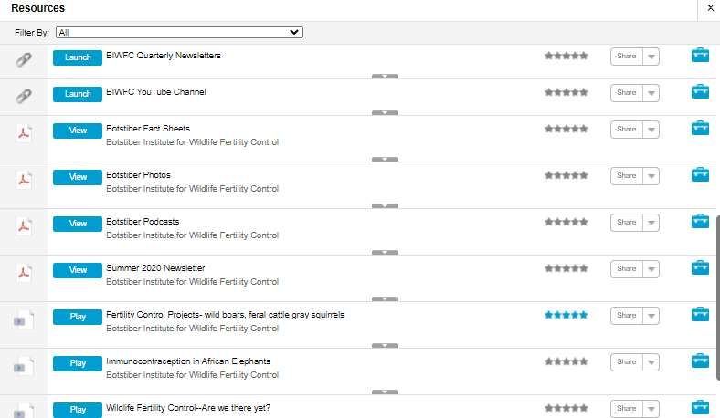Open Share arrow menu for BIWFC Quarterly Newsletters
This screenshot has width=720, height=418.
(651, 57)
